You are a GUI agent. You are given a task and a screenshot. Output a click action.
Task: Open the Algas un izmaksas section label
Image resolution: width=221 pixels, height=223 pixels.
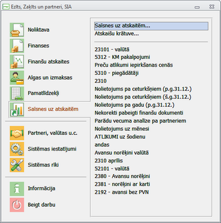pos(50,77)
